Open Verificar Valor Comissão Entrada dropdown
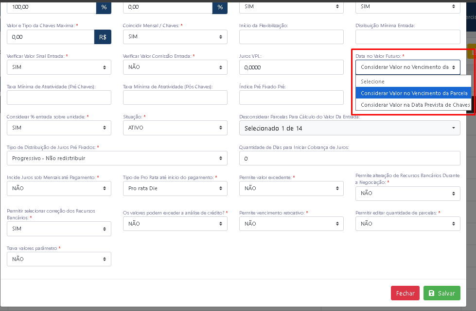Screen dimensions: 476x311 (x=175, y=67)
